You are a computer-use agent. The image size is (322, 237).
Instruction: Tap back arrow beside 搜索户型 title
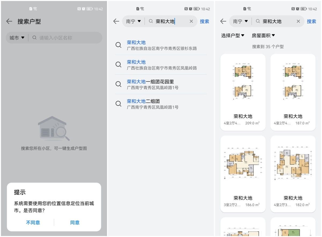[x=9, y=21]
